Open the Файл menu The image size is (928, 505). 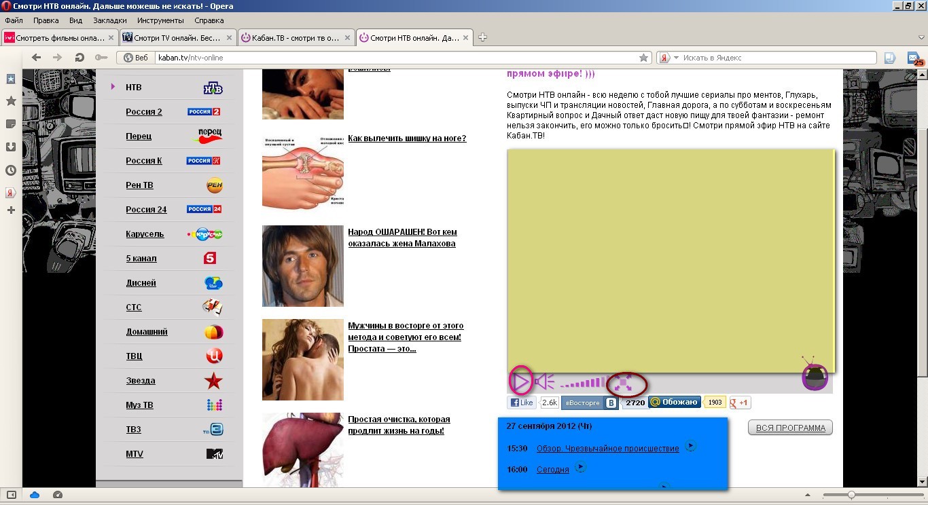[14, 20]
